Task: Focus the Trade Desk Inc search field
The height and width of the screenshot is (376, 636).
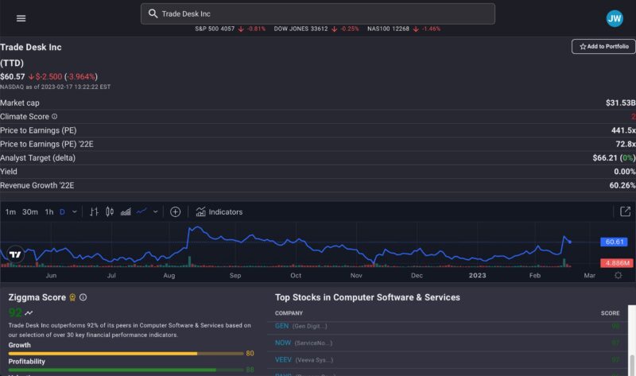Action: pos(317,14)
